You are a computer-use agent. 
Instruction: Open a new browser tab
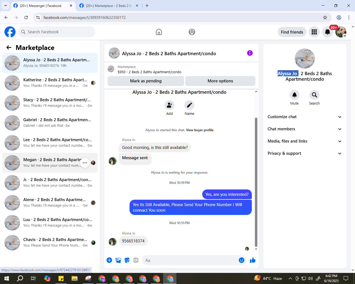coord(147,6)
